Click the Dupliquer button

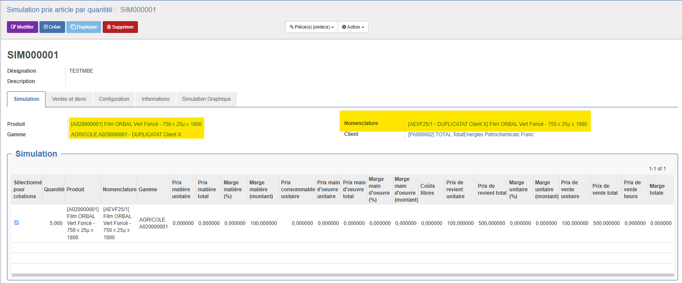pos(84,27)
